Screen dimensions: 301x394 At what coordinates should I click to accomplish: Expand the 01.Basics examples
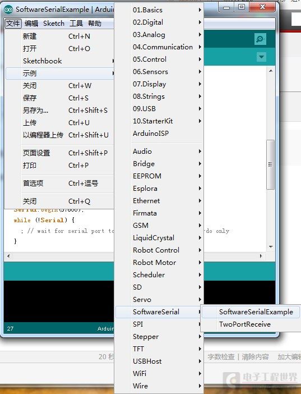[159, 10]
